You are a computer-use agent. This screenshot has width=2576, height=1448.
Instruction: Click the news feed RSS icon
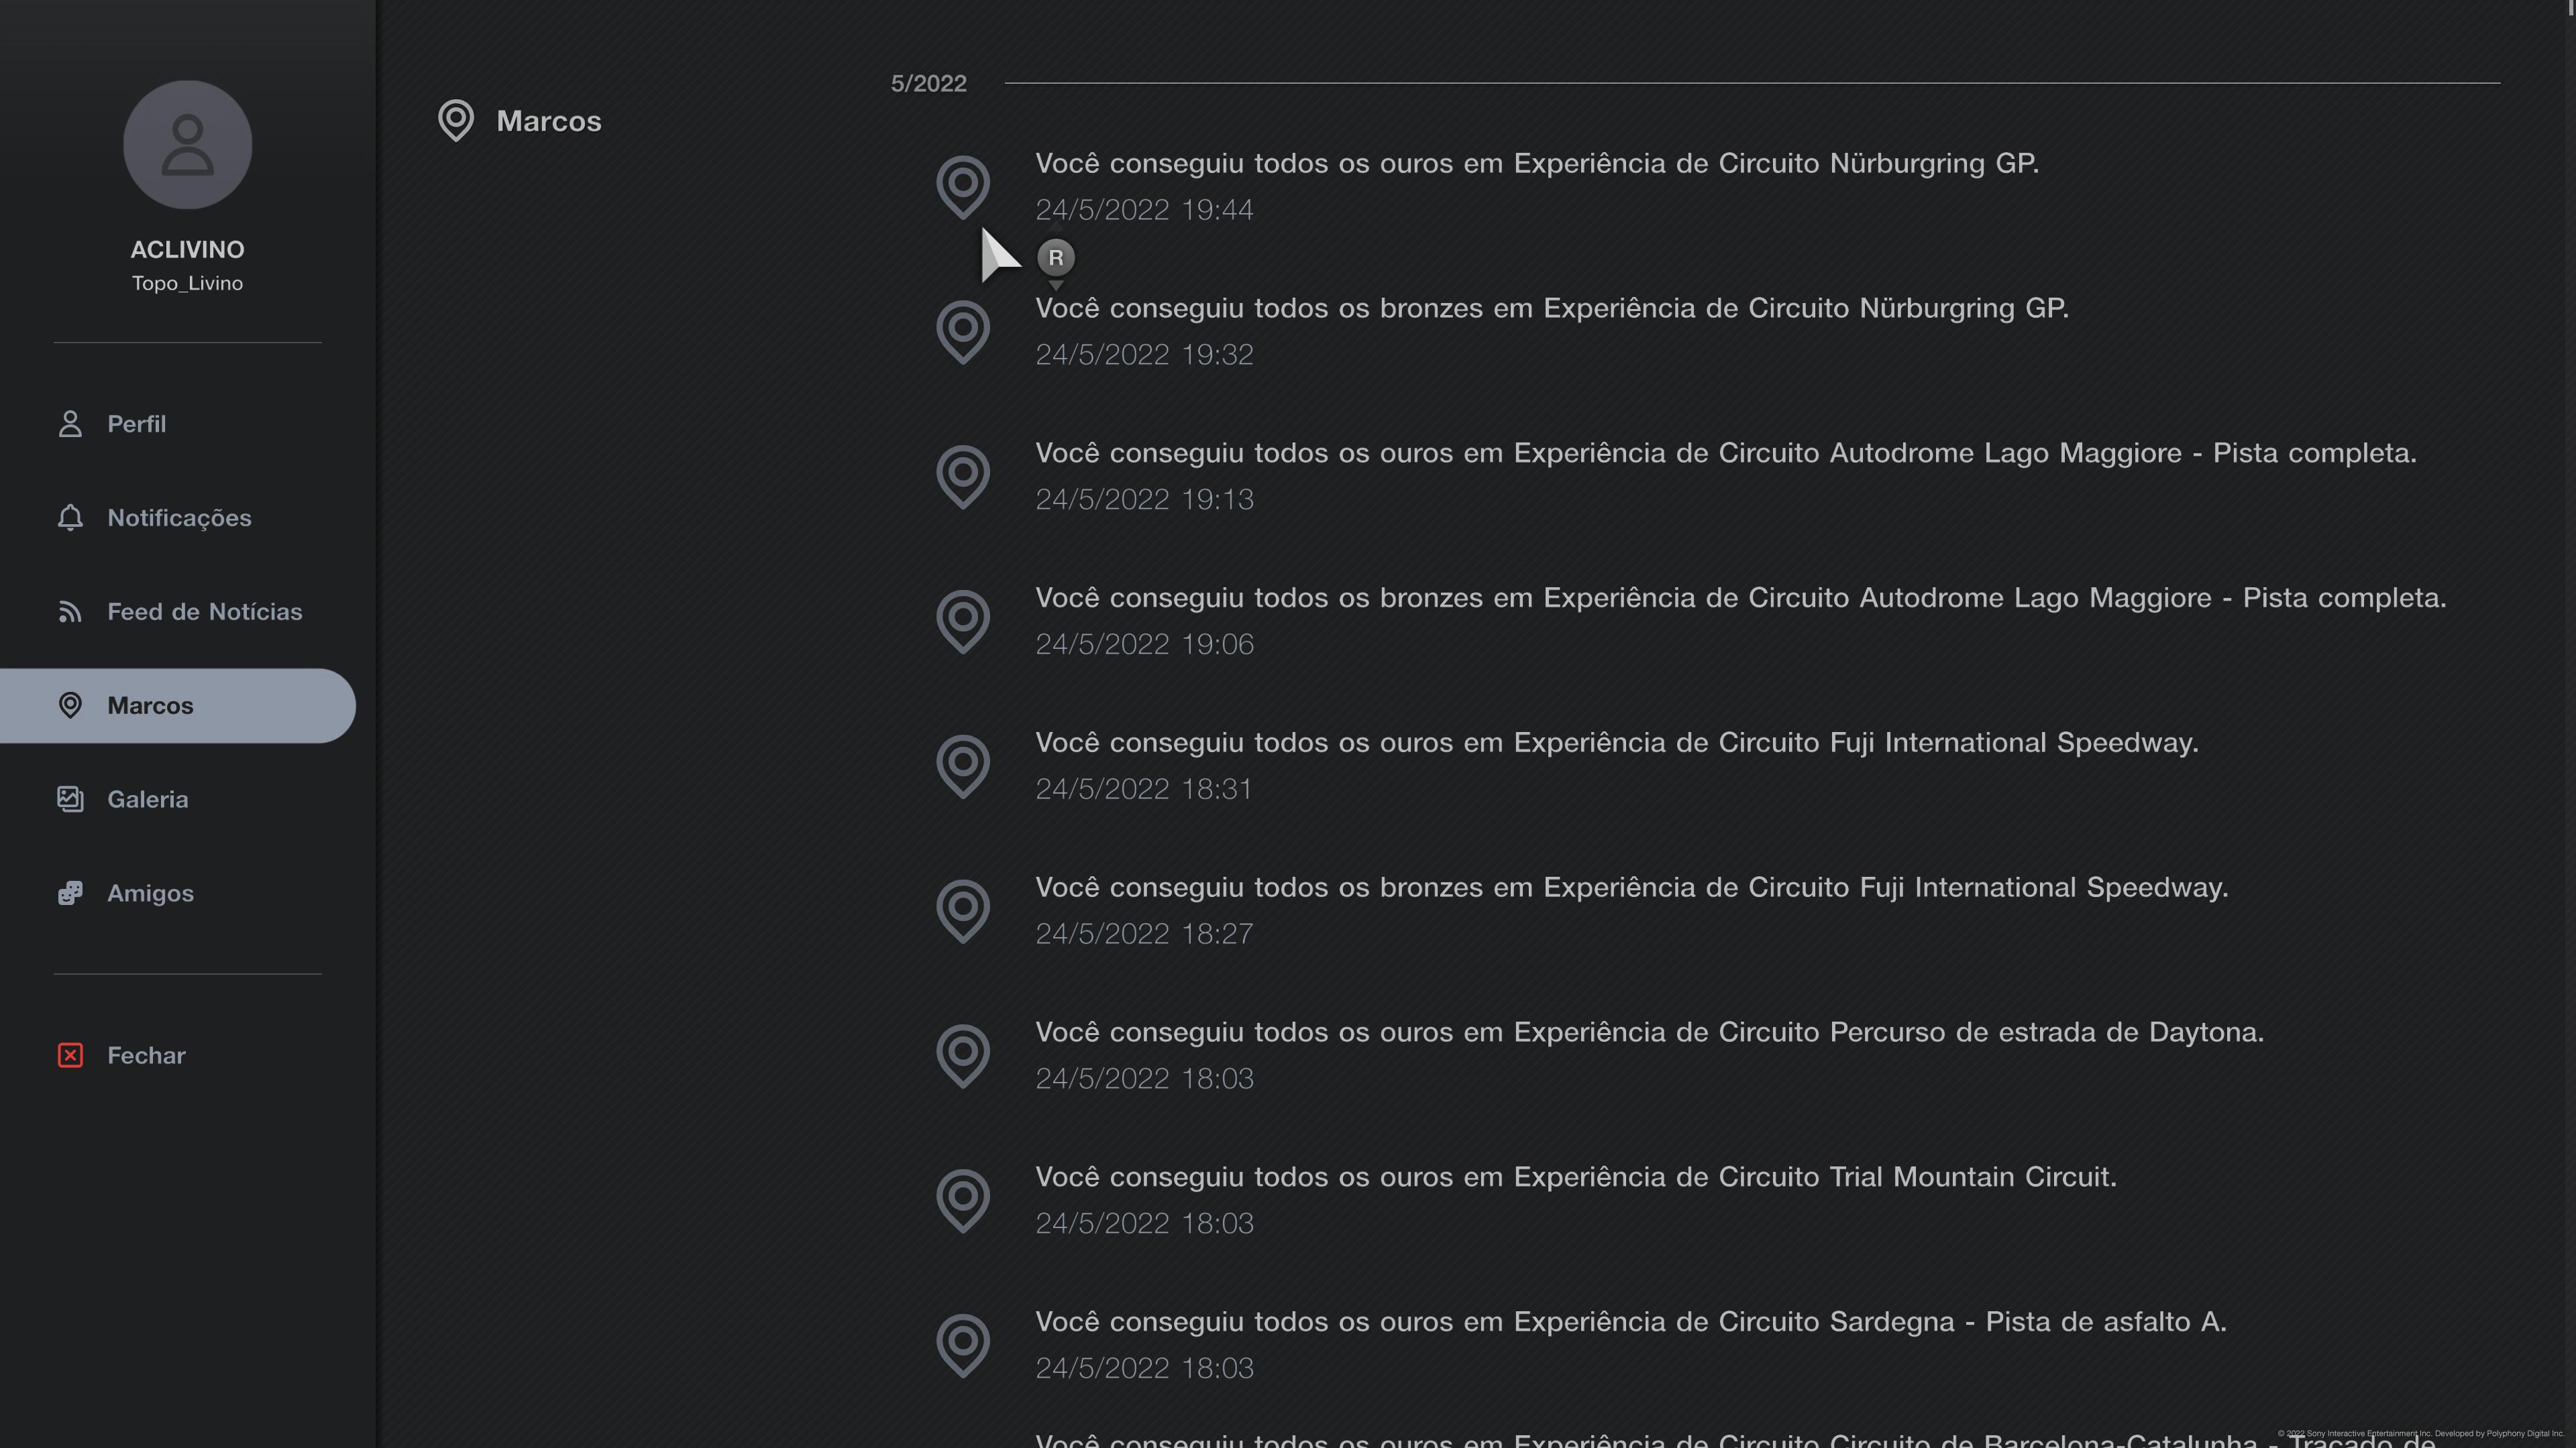point(70,611)
